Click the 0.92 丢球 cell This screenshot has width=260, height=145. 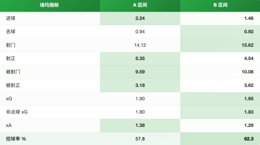coord(248,31)
